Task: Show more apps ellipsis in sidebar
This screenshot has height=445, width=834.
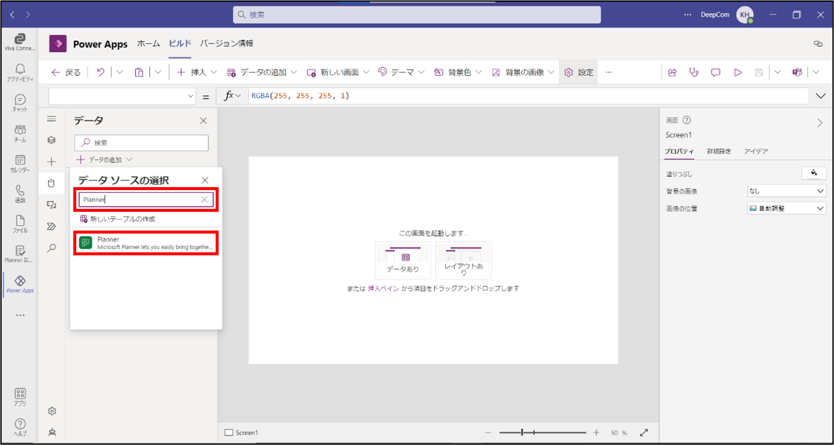Action: pyautogui.click(x=20, y=315)
